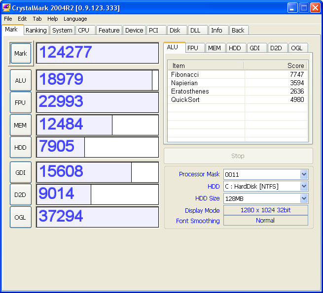Select the Fibonacci row
323x293 pixels.
238,74
